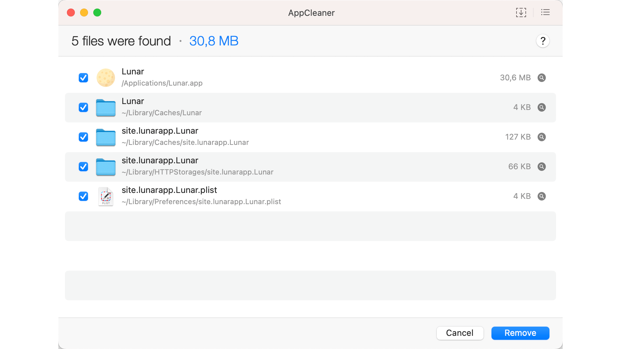The width and height of the screenshot is (621, 349).
Task: Open the drop-app view in the toolbar
Action: coord(521,13)
